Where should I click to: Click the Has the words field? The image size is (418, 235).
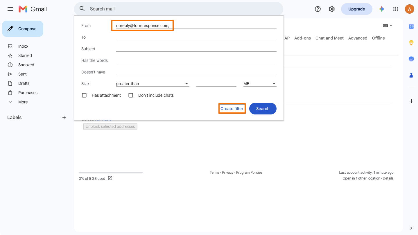pos(197,60)
